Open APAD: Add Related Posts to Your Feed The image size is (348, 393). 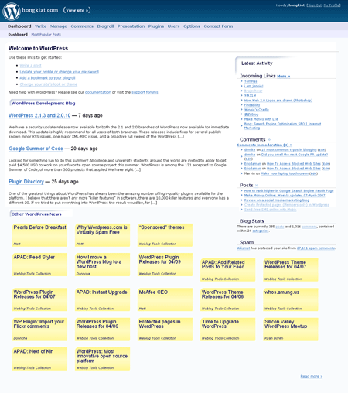pyautogui.click(x=228, y=270)
